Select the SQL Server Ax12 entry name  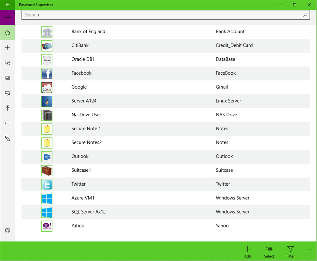[x=89, y=212]
